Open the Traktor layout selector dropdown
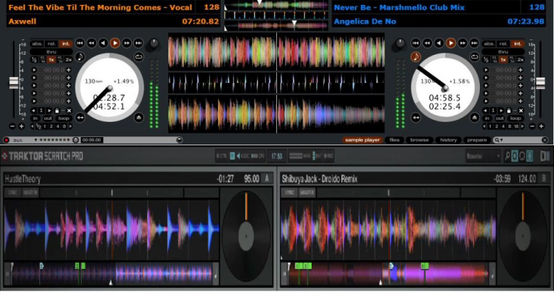Viewport: 554px width, 292px height. (x=483, y=156)
